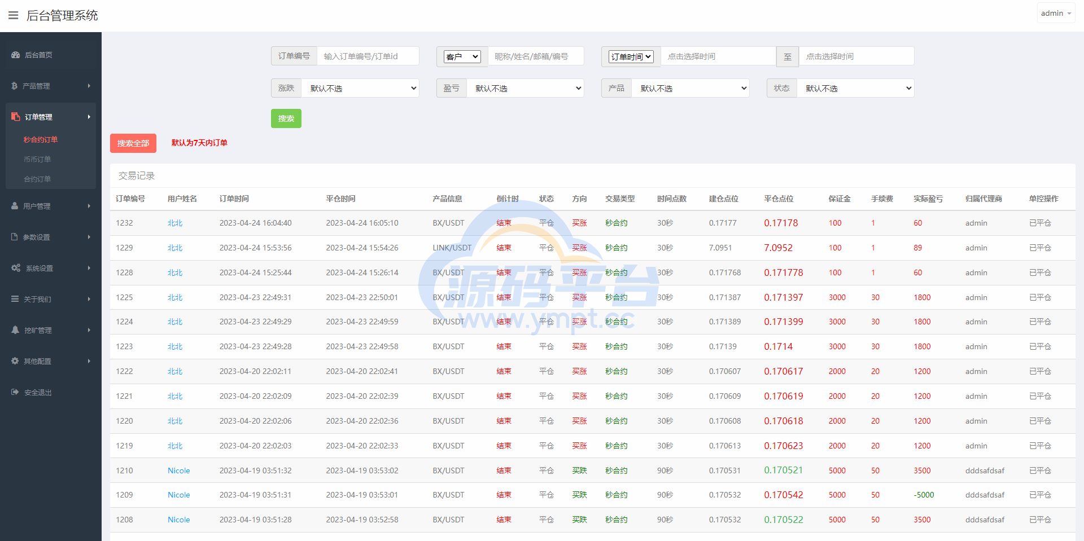Click the 后台管理系统 title

tap(62, 15)
